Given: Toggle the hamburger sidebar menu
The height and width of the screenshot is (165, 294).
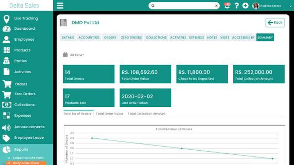Looking at the screenshot, I should click(x=60, y=5).
